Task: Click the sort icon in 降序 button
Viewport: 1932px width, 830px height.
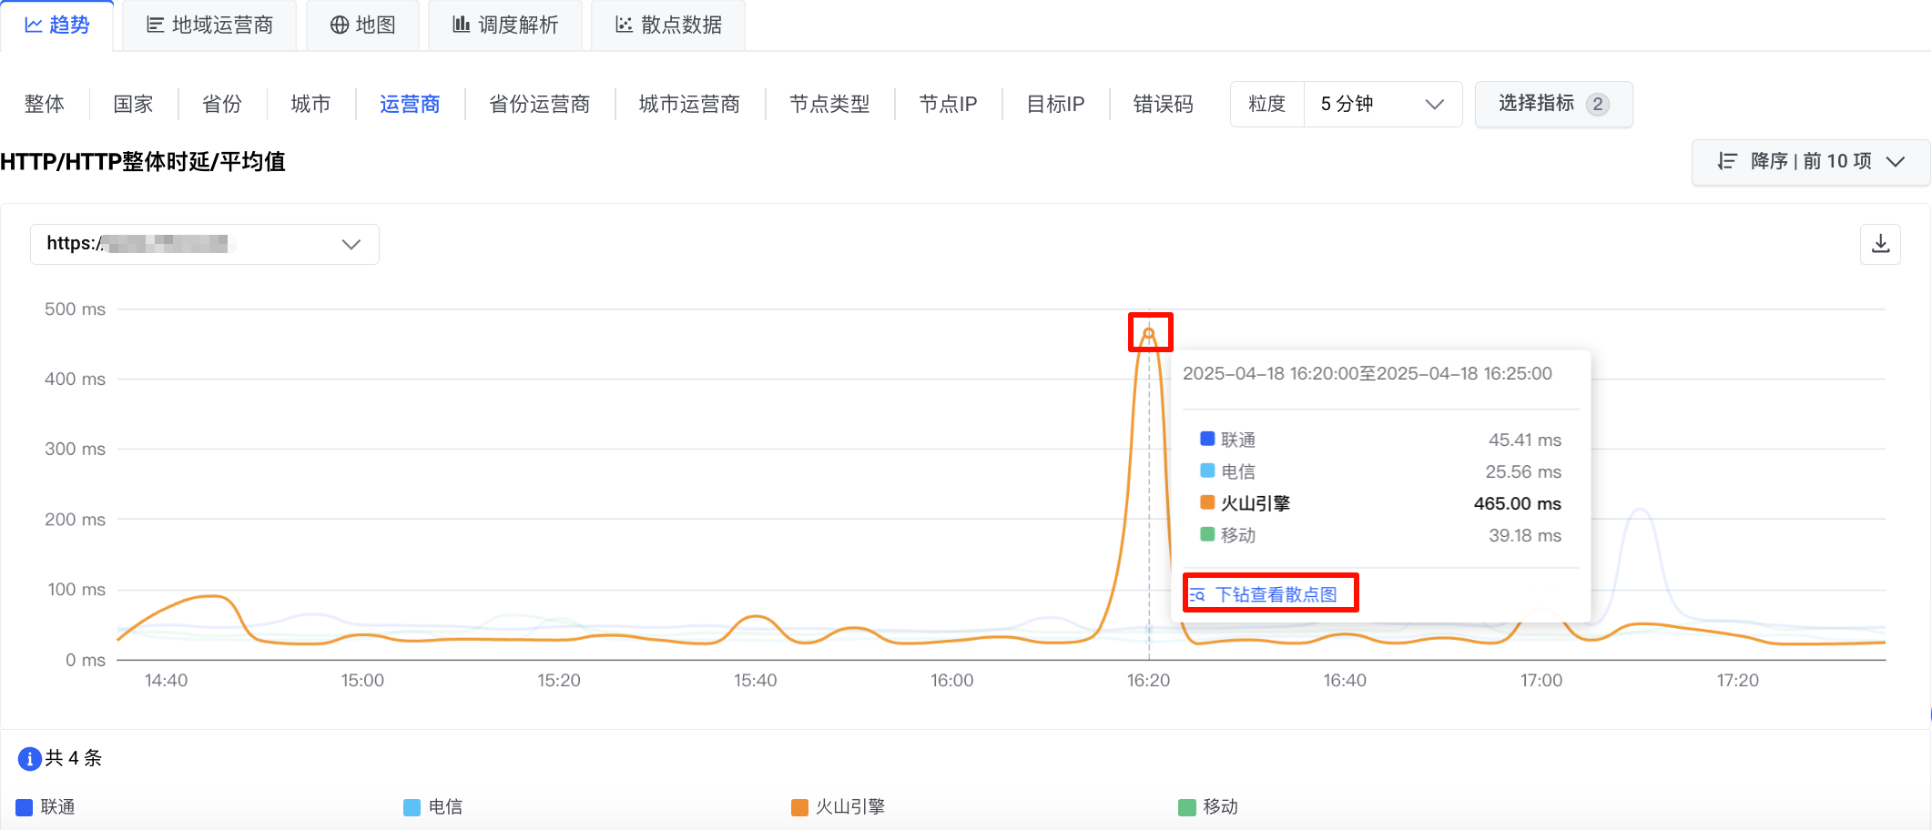Action: 1727,161
